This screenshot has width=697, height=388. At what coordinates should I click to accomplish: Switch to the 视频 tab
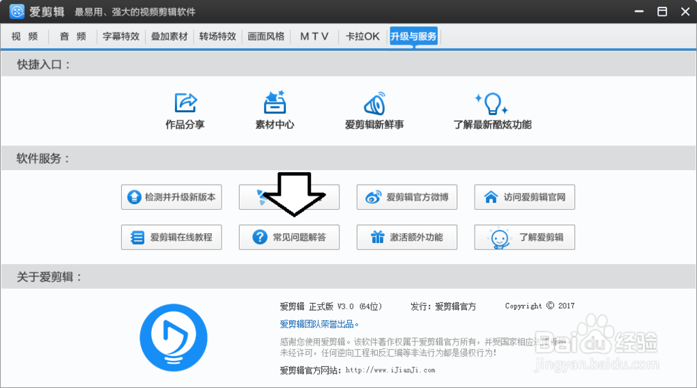[24, 36]
